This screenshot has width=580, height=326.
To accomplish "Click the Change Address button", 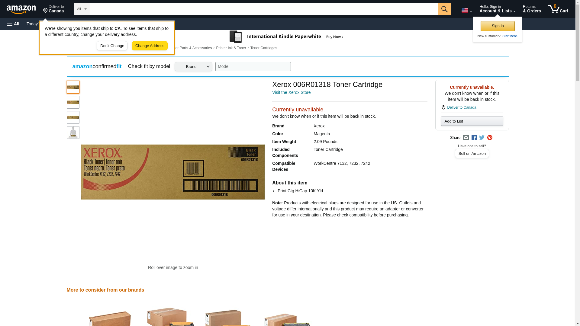I will (x=150, y=46).
